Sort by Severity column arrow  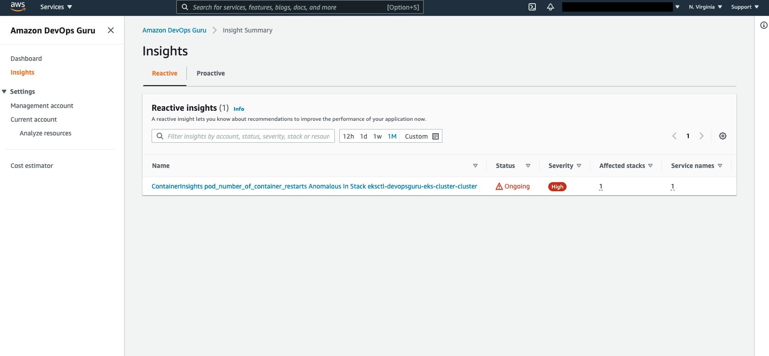pyautogui.click(x=579, y=166)
